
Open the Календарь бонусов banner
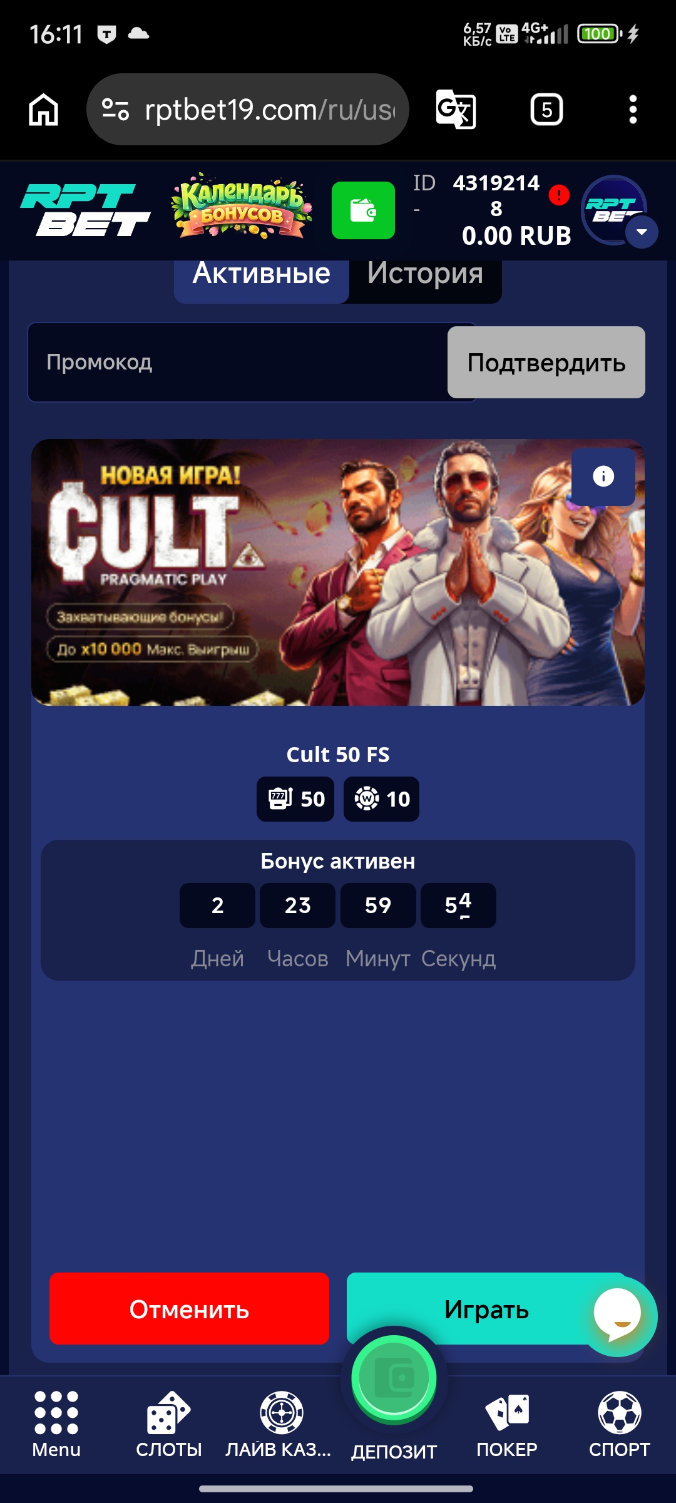242,207
